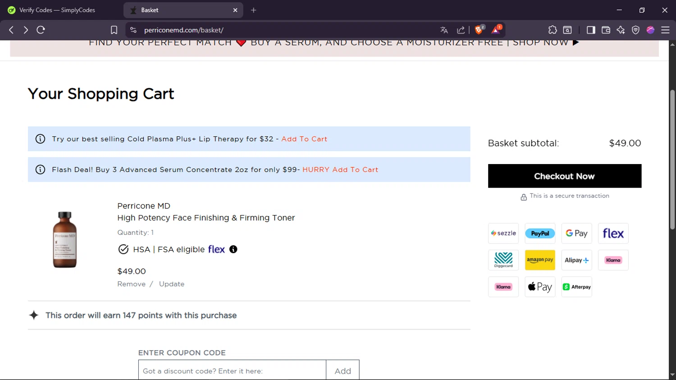Click the Klarna icon beside Apple Pay
This screenshot has width=676, height=380.
(x=503, y=287)
